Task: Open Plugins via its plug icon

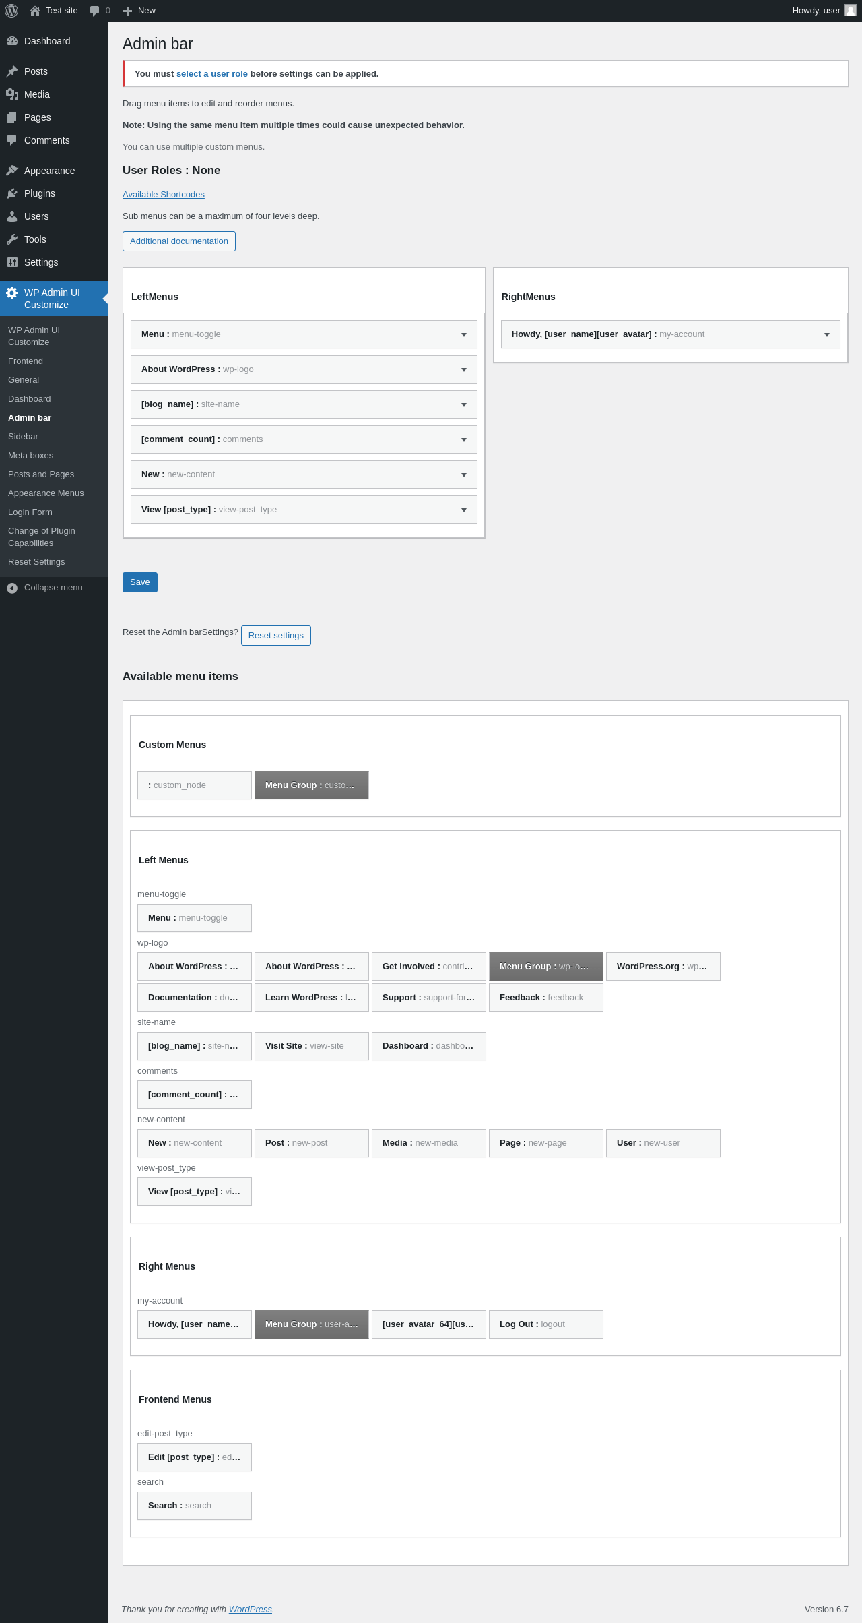Action: click(x=12, y=193)
